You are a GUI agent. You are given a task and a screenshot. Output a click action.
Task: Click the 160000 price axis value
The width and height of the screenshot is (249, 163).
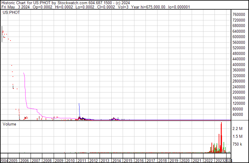pos(239,98)
